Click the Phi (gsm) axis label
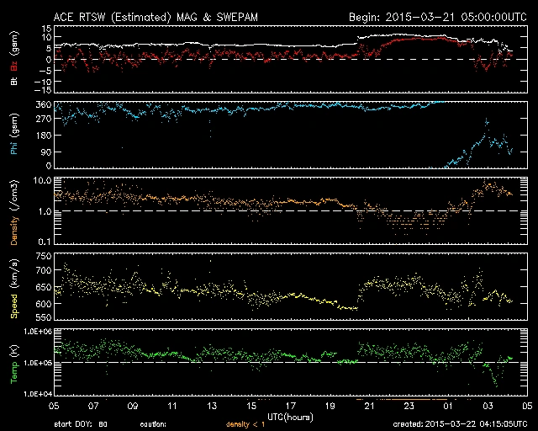Screen dimensions: 538x431 [x=13, y=135]
